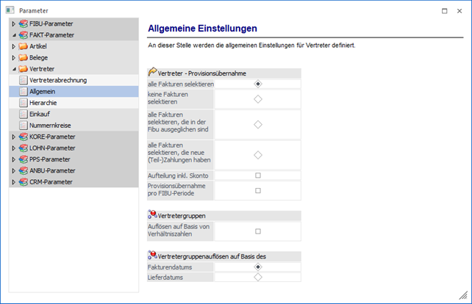Click the Vertreter folder icon in tree
472x304 pixels.
(24, 69)
